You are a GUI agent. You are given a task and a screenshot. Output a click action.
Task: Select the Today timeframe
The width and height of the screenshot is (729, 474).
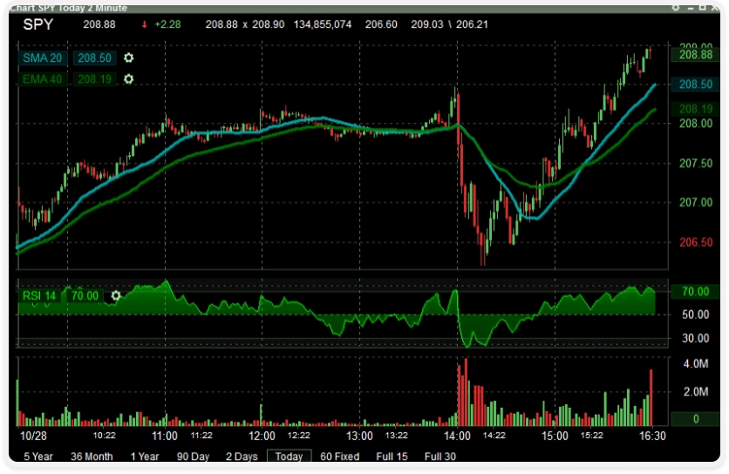click(x=289, y=457)
